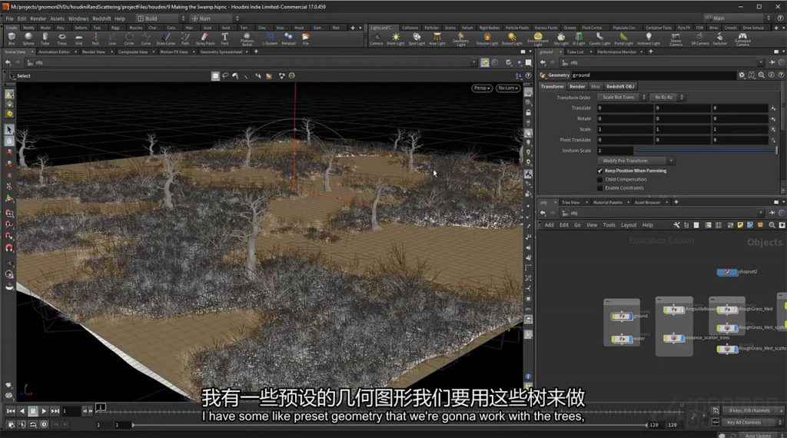Select the Circle shelf tool
This screenshot has height=438, width=787.
click(129, 38)
